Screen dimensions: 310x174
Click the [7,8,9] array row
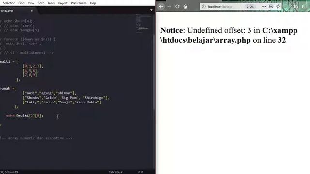pyautogui.click(x=30, y=75)
